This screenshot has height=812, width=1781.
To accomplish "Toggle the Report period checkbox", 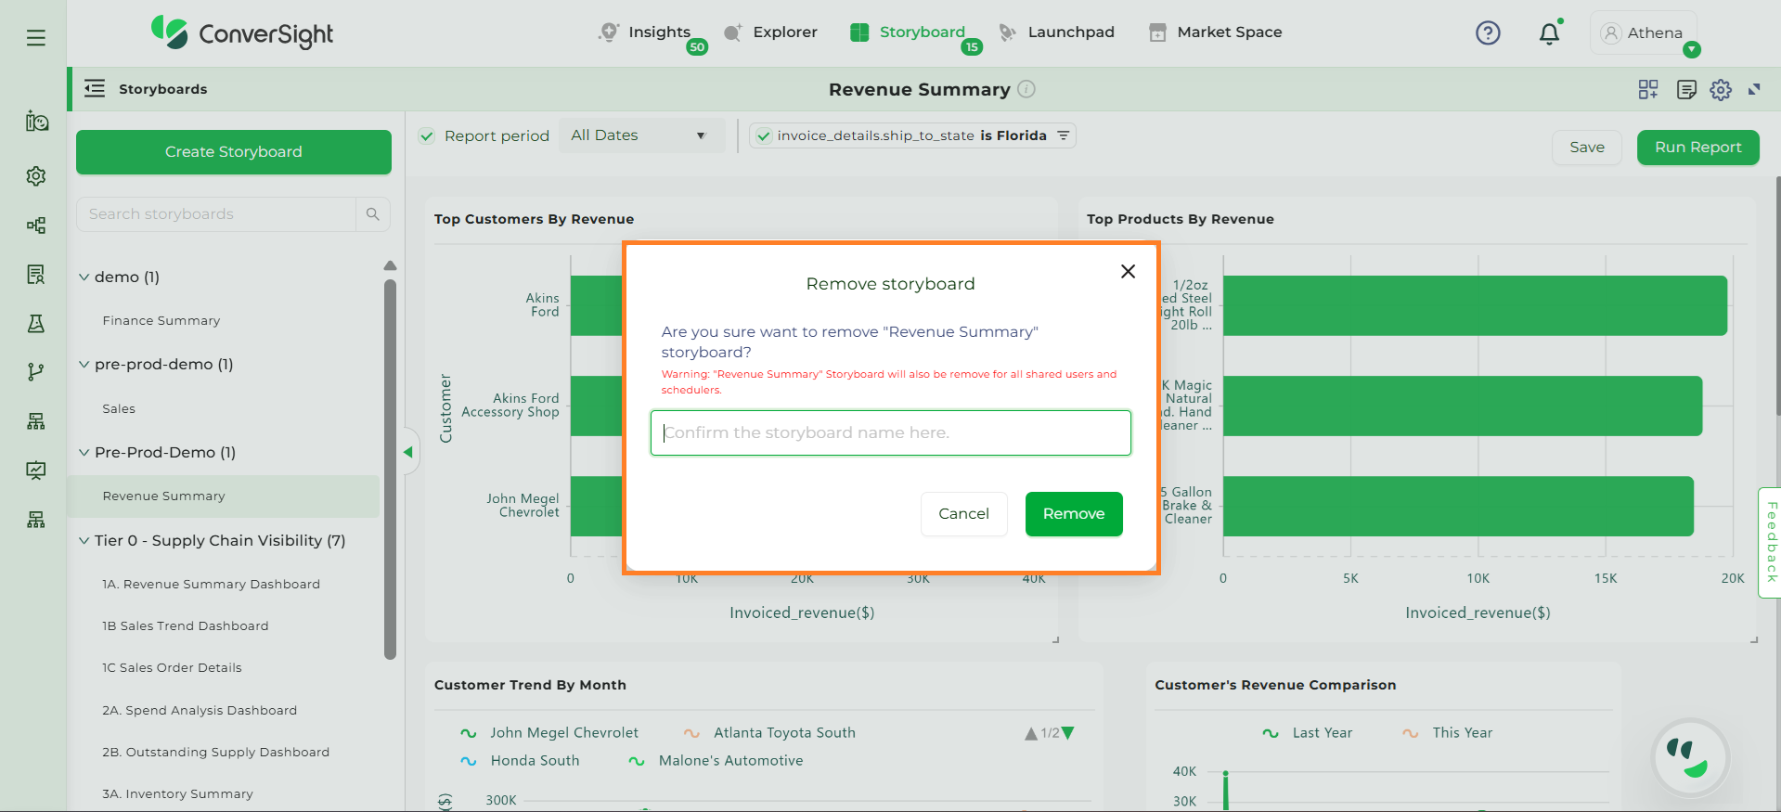I will click(427, 136).
